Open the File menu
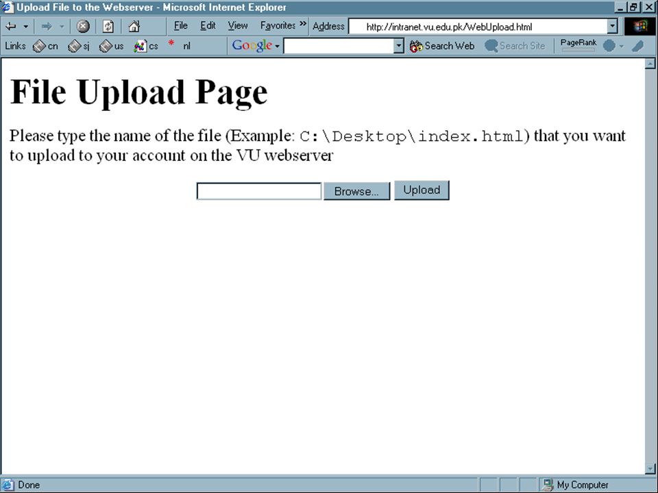This screenshot has height=493, width=658. (180, 26)
